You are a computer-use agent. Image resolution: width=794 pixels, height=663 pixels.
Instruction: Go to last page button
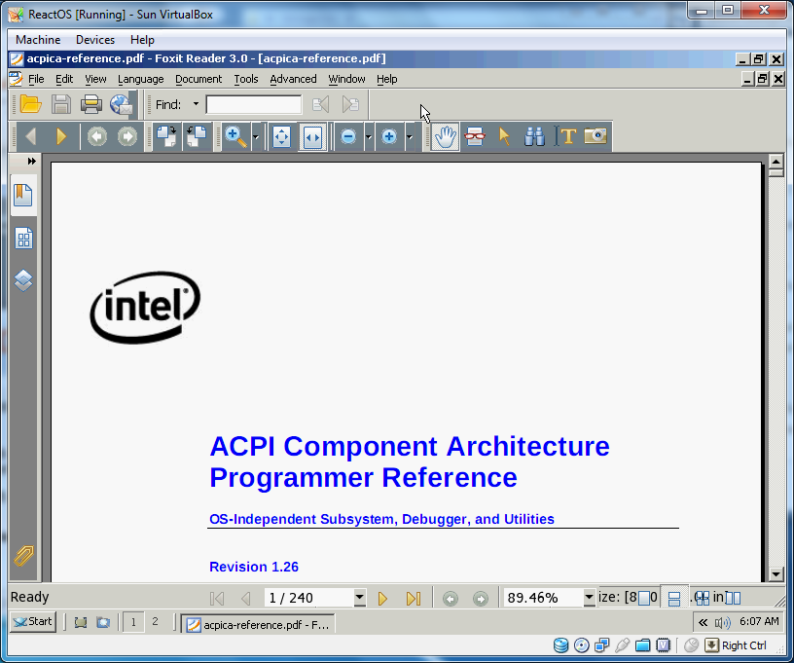tap(413, 598)
